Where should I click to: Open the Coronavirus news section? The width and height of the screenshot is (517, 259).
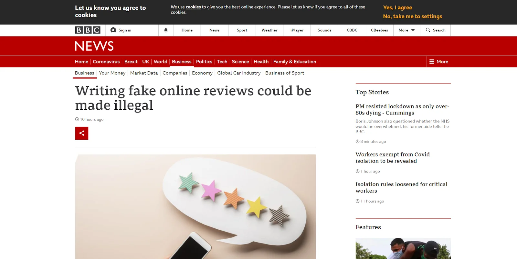[x=106, y=62]
